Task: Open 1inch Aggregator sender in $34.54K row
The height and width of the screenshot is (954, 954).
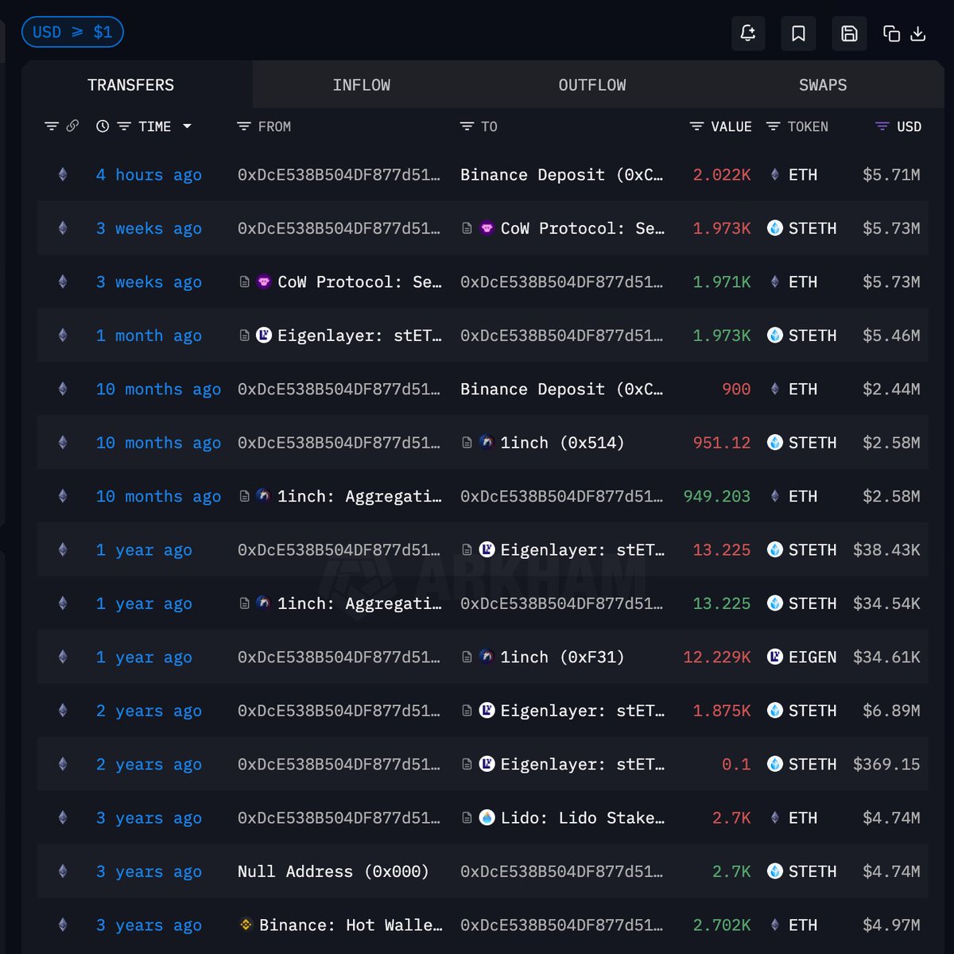Action: coord(359,604)
